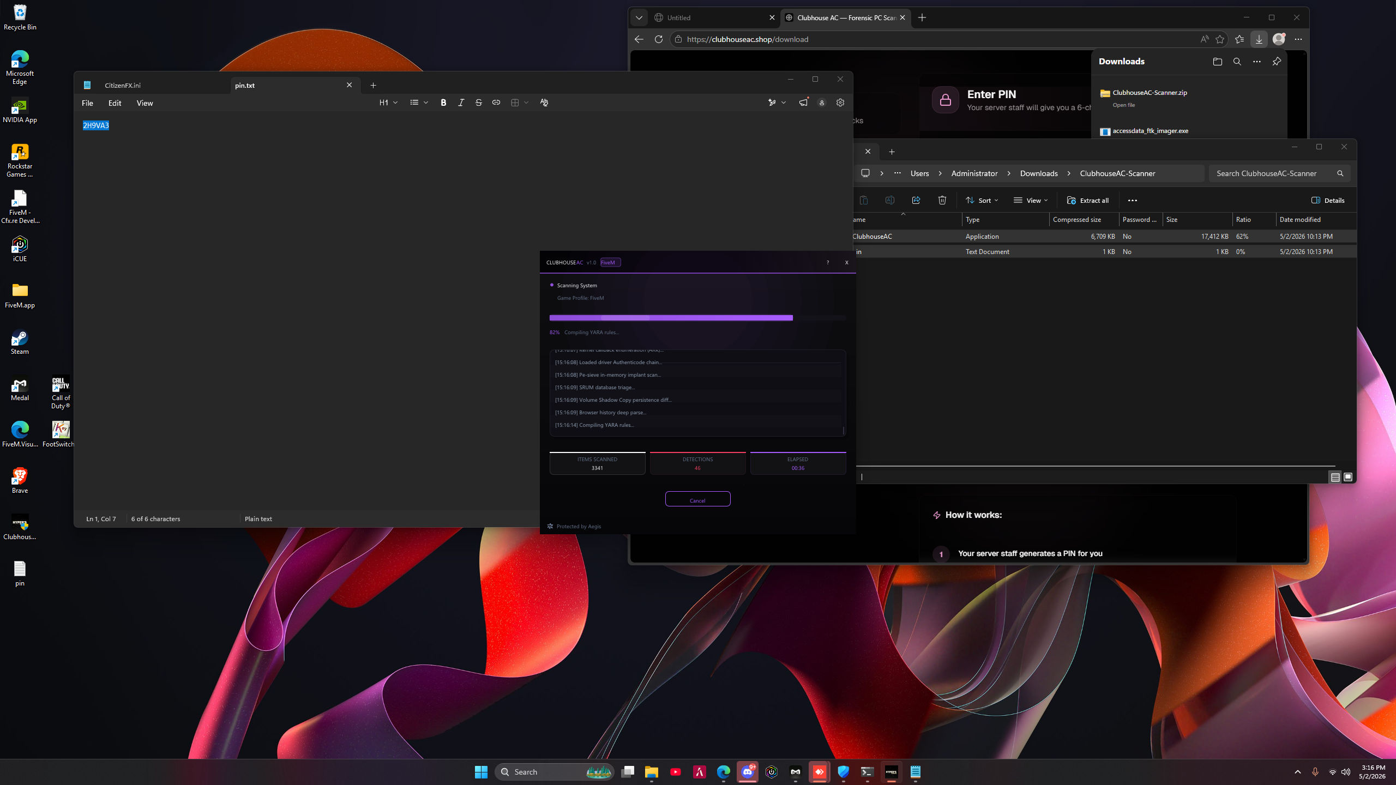Switch to the Untitled tab in Edge

(714, 17)
